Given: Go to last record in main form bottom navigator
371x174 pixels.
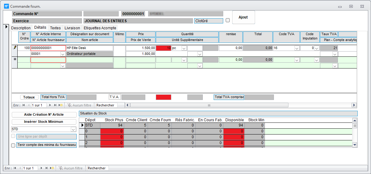Looking at the screenshot, I should [47, 168].
